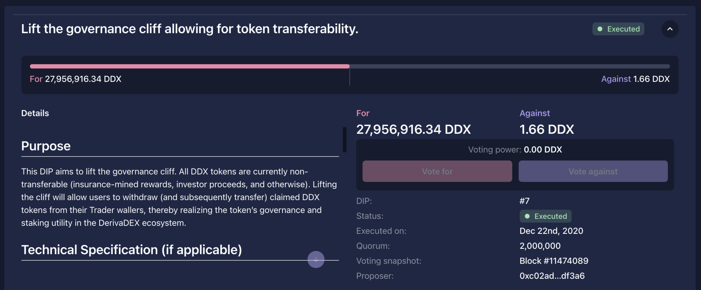Click the pink For portion of vote bar
This screenshot has width=701, height=290.
[x=189, y=66]
